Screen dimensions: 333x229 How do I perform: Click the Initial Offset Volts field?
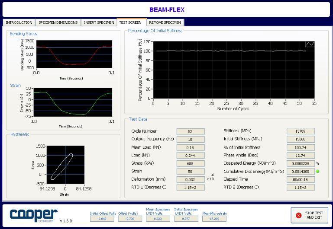tap(102, 219)
